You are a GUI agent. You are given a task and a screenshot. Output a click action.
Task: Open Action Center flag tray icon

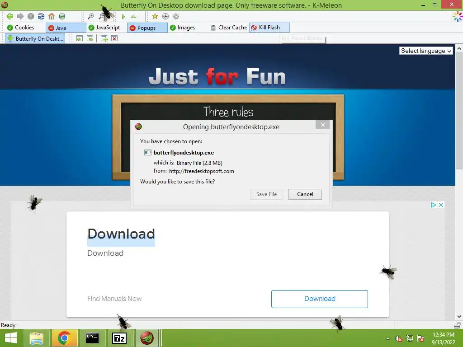tap(420, 338)
